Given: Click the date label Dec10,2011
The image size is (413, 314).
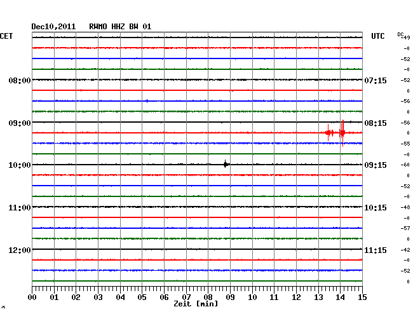Looking at the screenshot, I should [x=53, y=27].
